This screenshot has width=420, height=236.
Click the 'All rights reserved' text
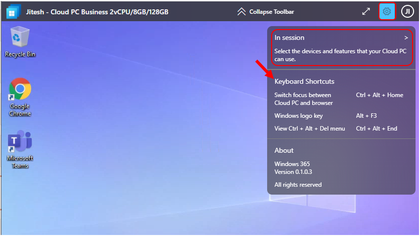[298, 185]
